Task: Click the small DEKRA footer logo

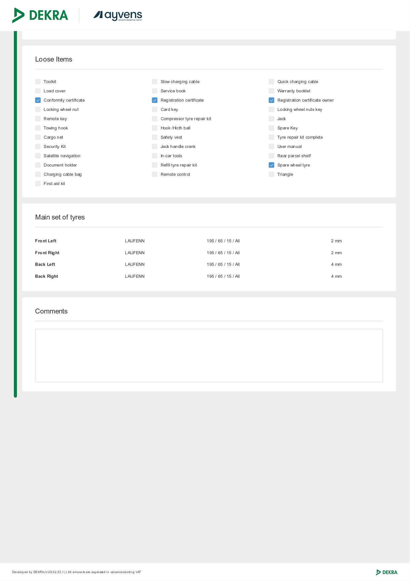Action: point(387,572)
